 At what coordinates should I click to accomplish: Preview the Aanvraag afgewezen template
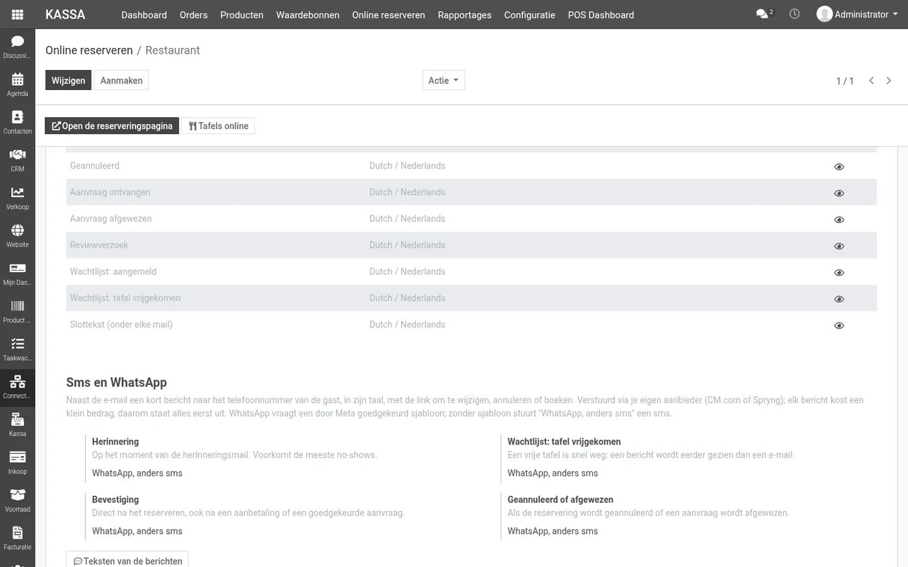point(839,220)
